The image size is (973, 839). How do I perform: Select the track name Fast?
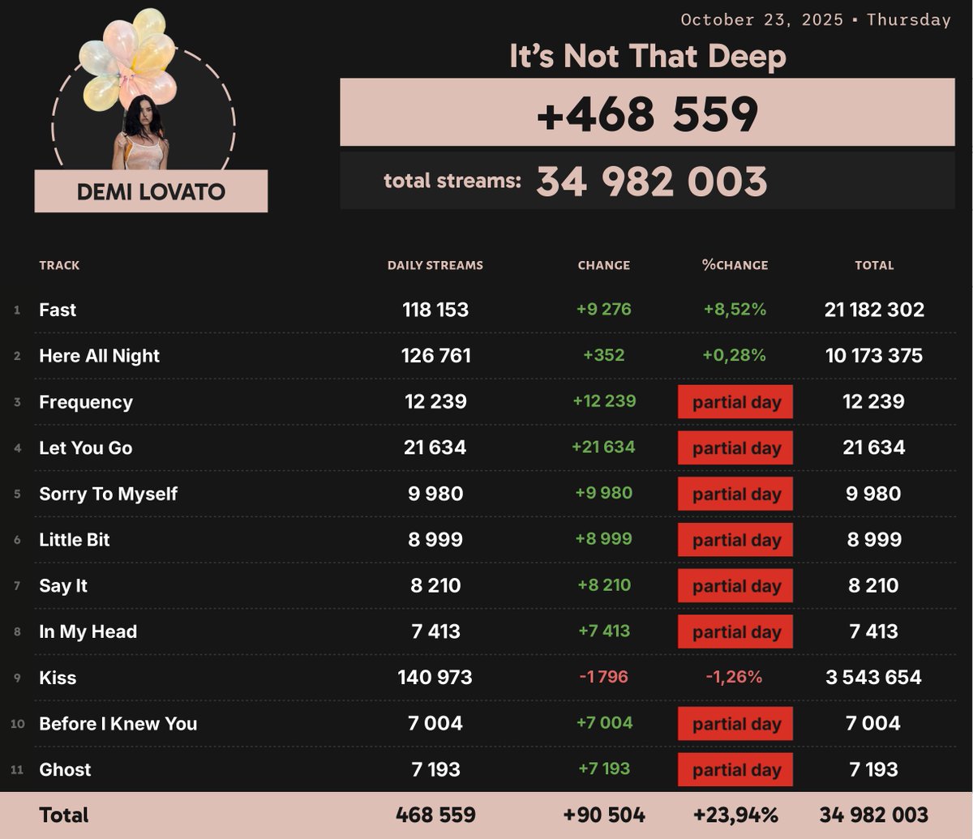coord(58,310)
